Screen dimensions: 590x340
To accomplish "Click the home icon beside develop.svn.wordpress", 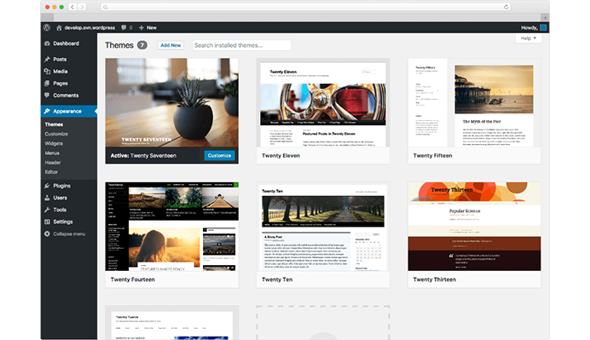I will point(59,28).
